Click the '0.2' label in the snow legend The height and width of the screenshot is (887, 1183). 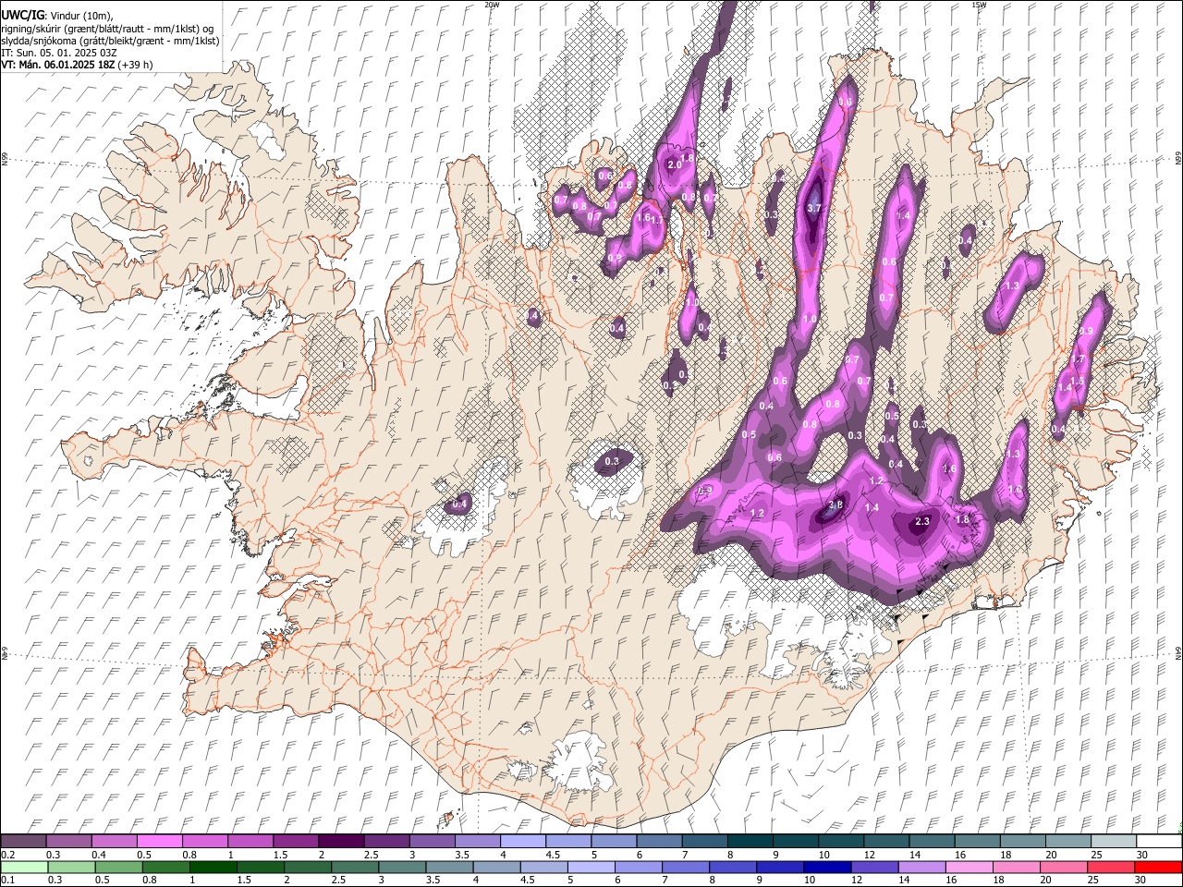pos(8,855)
